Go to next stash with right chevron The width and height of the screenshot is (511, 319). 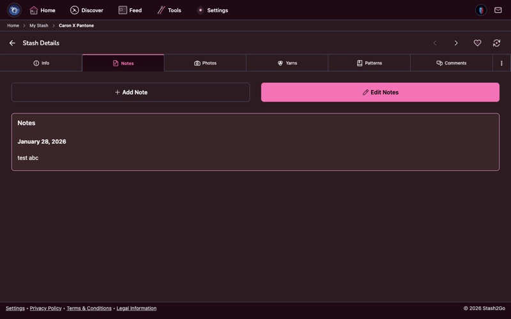coord(456,43)
